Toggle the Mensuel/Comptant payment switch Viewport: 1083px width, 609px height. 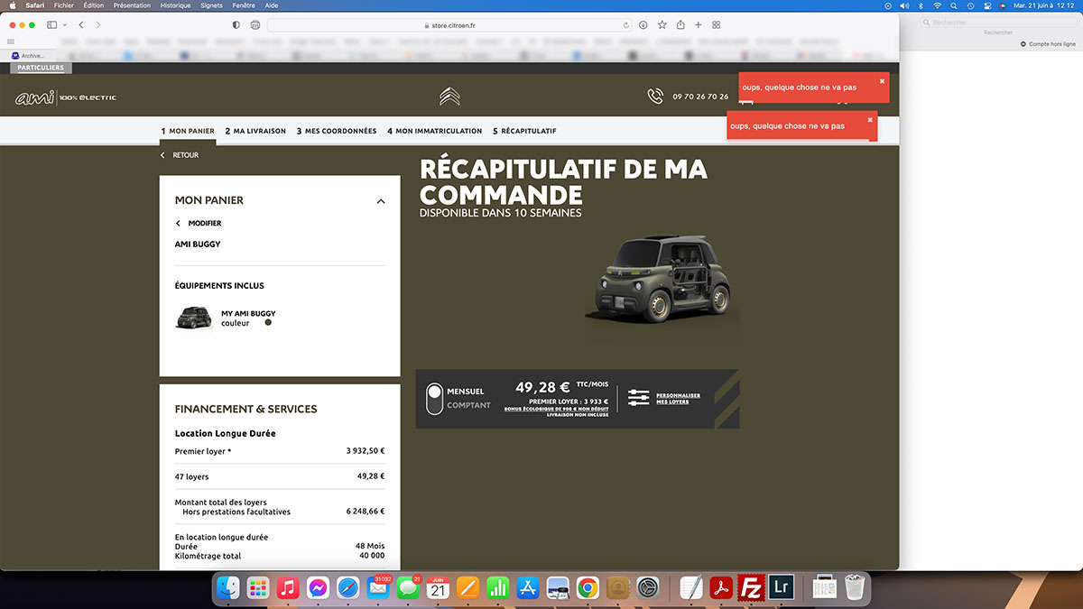(435, 398)
